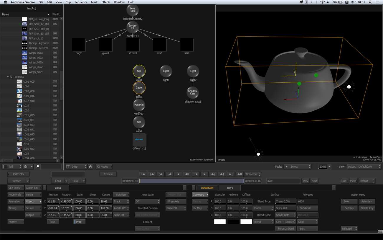
Task: Click play backward button
Action: (178, 174)
